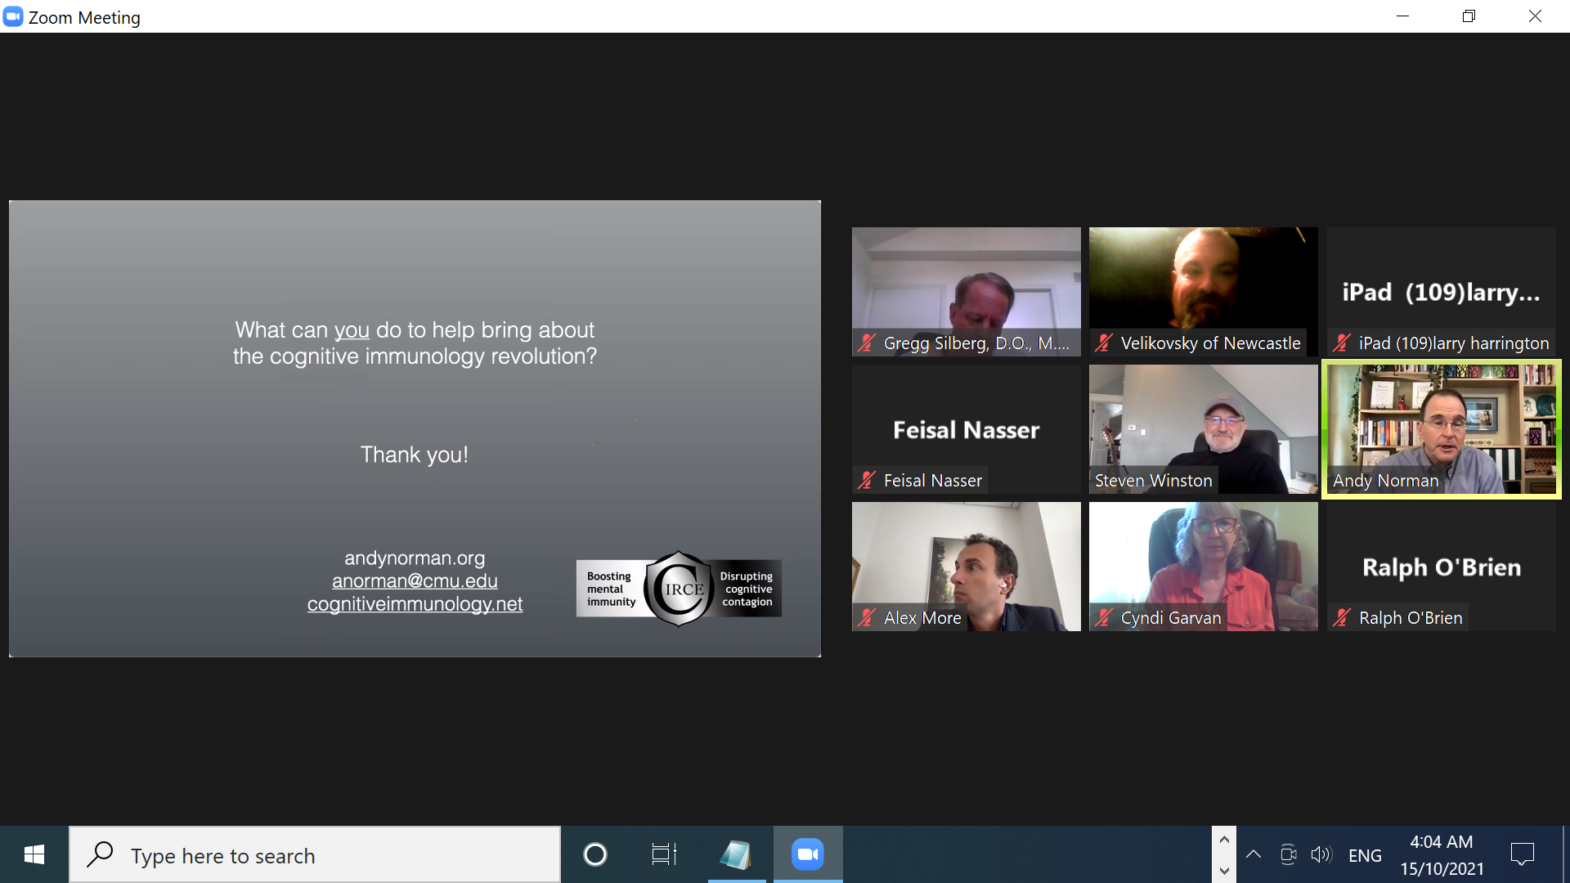Select Andy Norman's video thumbnail
This screenshot has height=883, width=1570.
1442,428
